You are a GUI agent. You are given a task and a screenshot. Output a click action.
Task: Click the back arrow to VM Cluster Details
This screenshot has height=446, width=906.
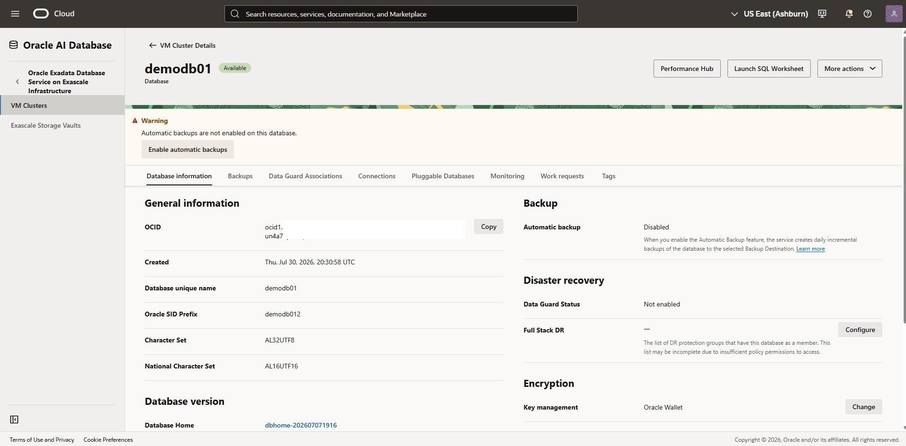click(152, 45)
